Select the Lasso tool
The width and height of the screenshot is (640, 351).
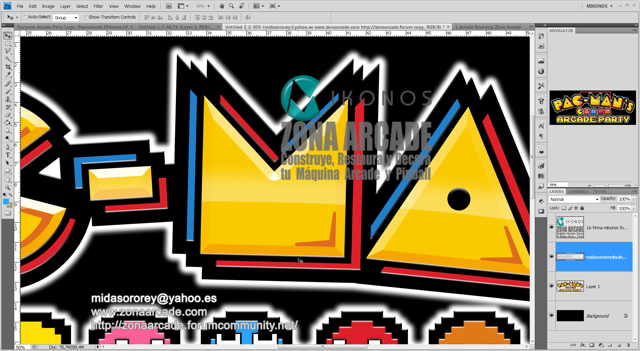pos(7,51)
